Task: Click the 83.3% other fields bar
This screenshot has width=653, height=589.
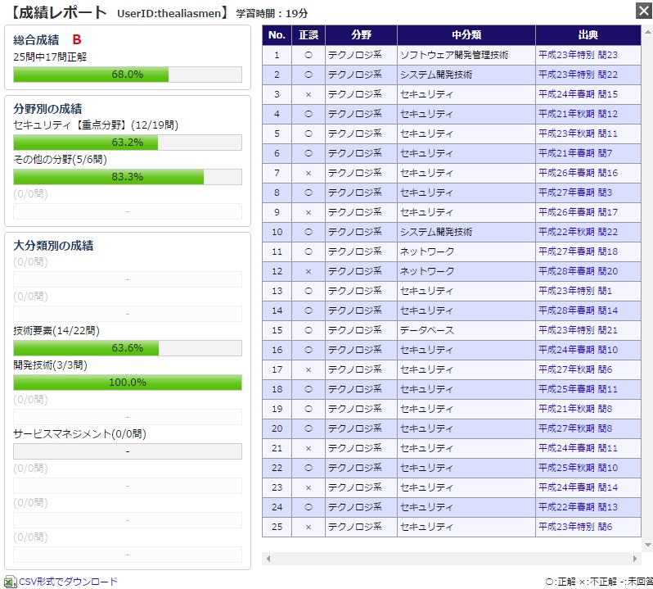Action: tap(128, 177)
